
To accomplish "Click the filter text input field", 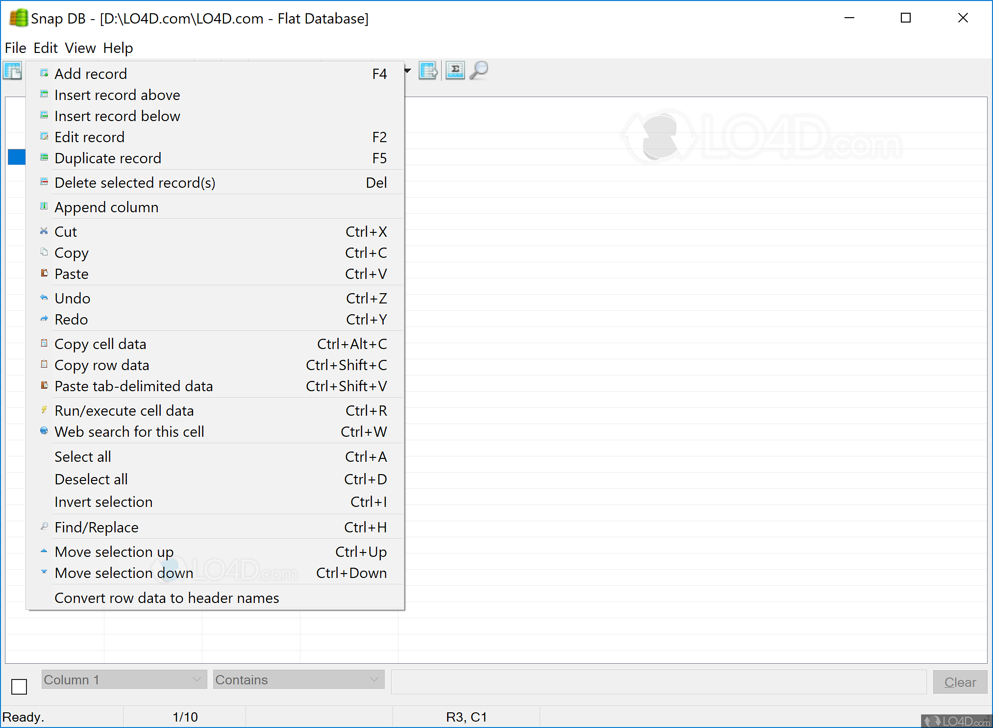I will [x=658, y=681].
